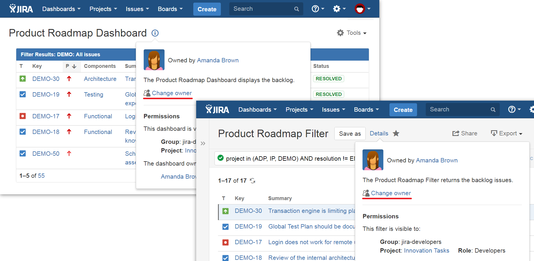Refresh filter results with refresh icon
The width and height of the screenshot is (534, 261).
pyautogui.click(x=253, y=181)
